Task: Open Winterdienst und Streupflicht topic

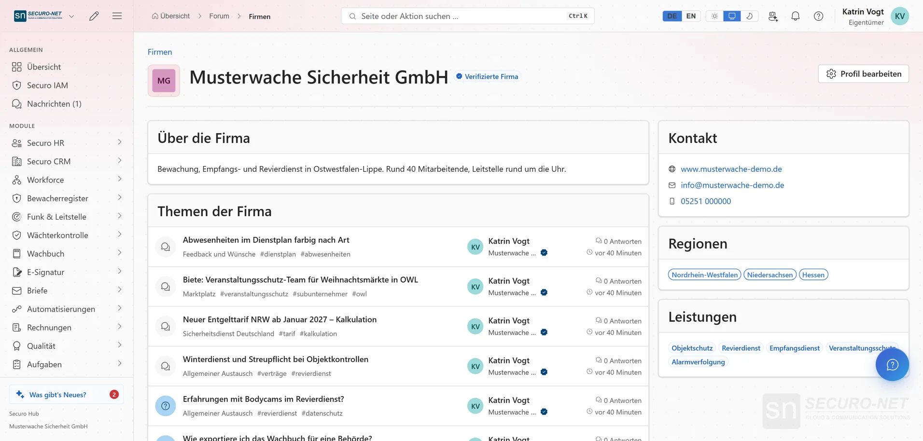Action: tap(276, 359)
